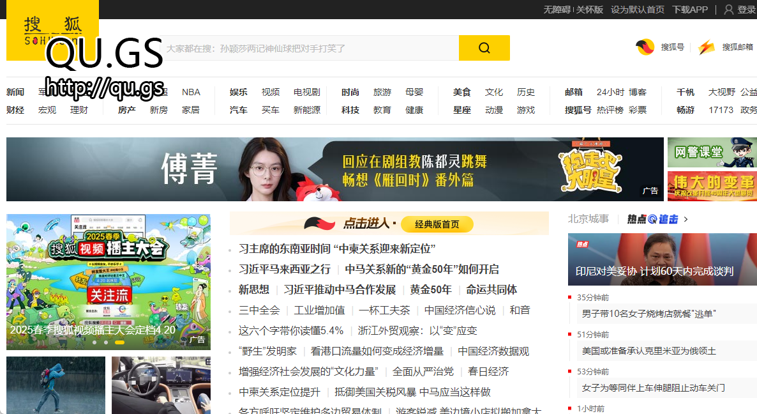Viewport: 757px width, 414px height.
Task: Open the 热点追击 logo link
Action: tap(652, 219)
